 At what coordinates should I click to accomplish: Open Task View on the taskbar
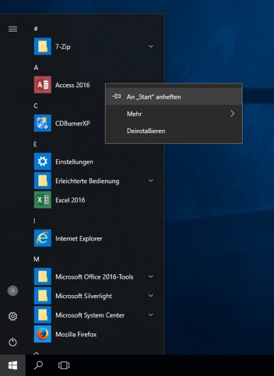point(64,365)
